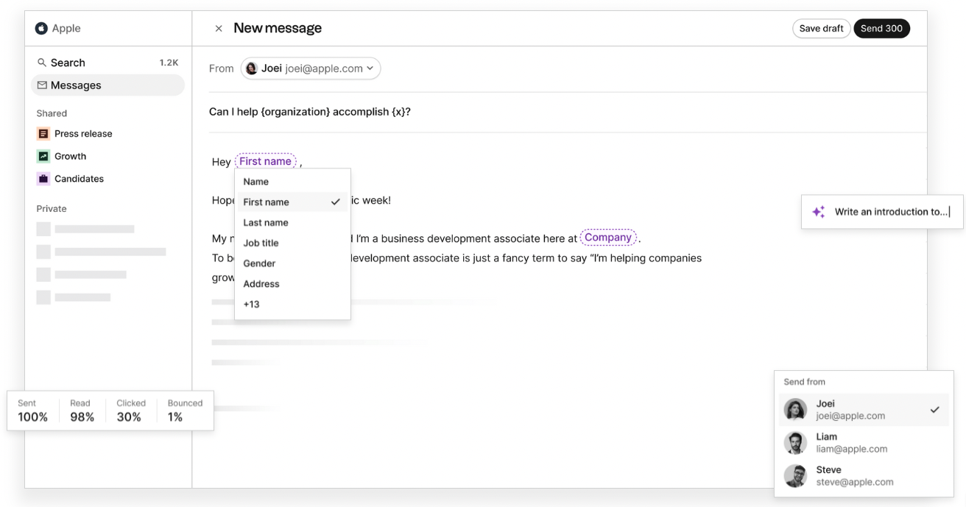Click the Bounced 1% statistic

pyautogui.click(x=184, y=411)
